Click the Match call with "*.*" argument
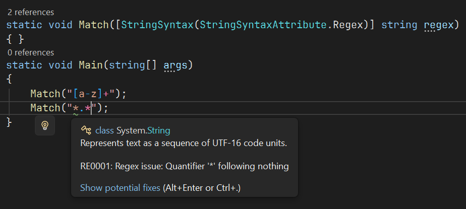 [x=45, y=108]
